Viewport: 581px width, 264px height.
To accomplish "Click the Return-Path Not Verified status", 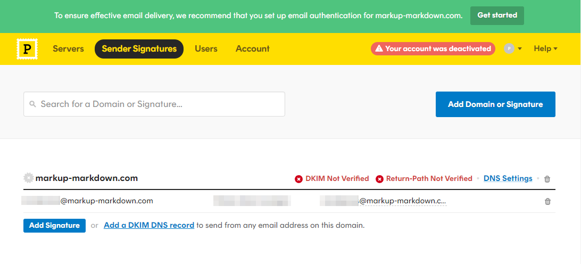I will [424, 179].
